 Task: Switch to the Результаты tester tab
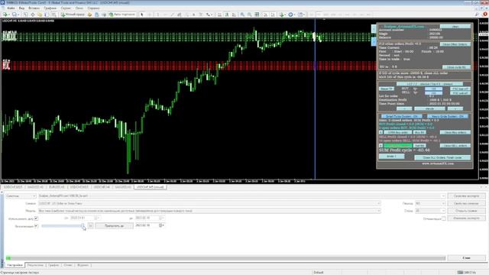click(x=35, y=265)
